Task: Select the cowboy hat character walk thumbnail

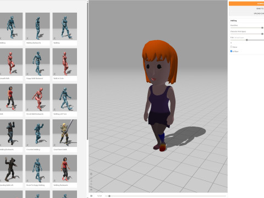Action: tap(11, 169)
